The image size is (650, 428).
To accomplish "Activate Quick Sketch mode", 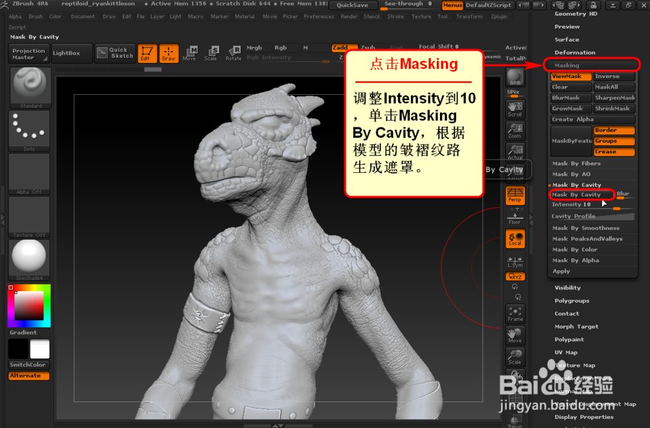I will click(x=115, y=53).
